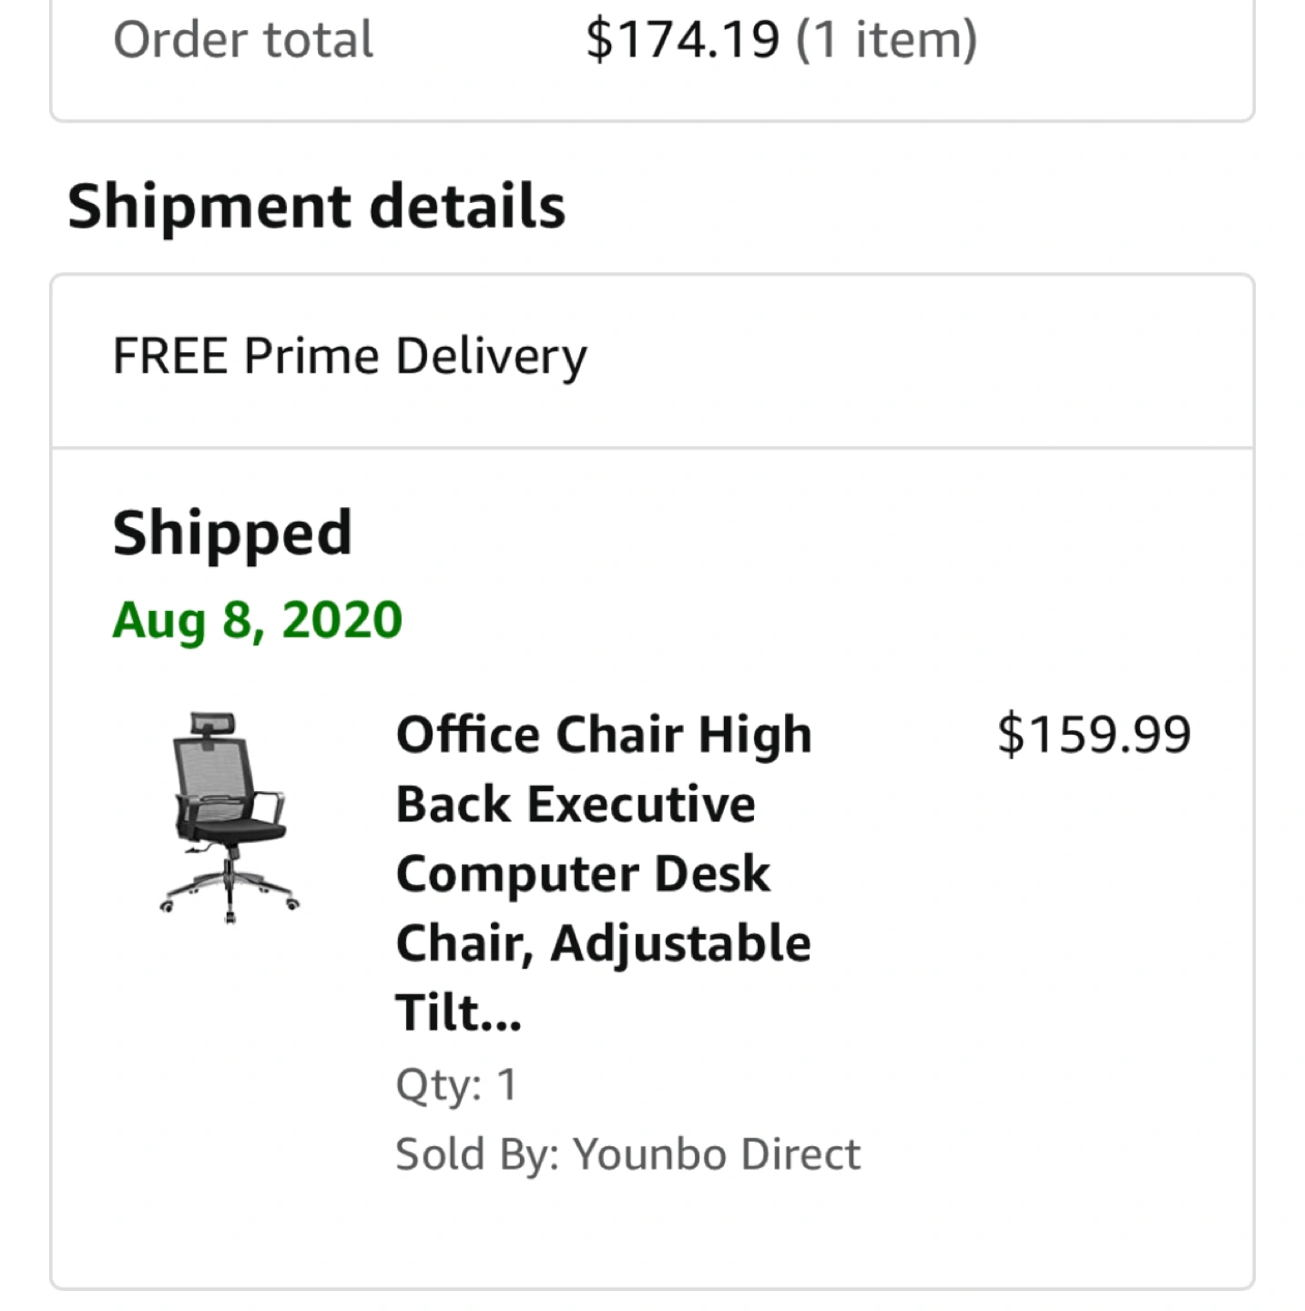Tap the Chair, Adjustable title line
This screenshot has width=1305, height=1311.
(603, 943)
